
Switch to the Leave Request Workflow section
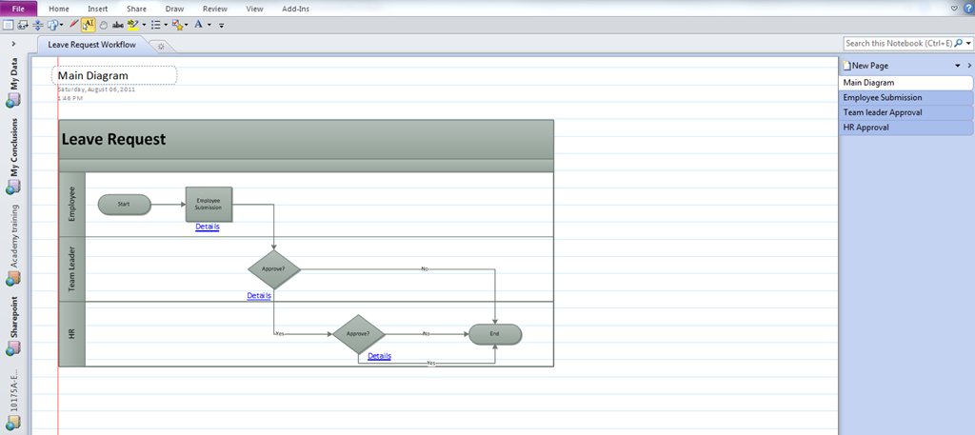click(91, 45)
